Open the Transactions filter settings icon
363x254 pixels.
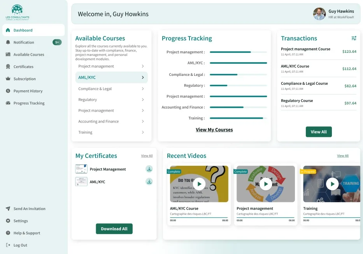[354, 38]
